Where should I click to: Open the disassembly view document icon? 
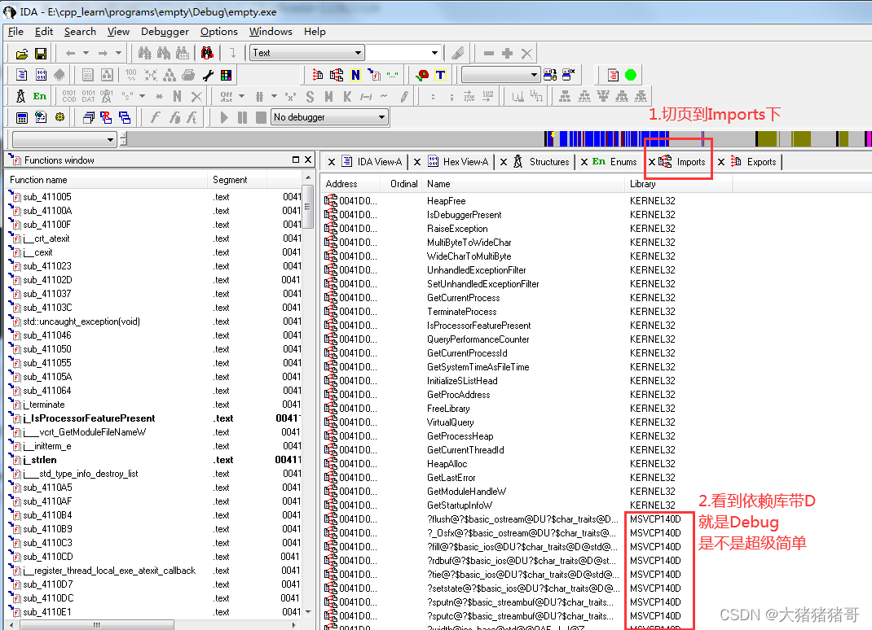[x=22, y=75]
